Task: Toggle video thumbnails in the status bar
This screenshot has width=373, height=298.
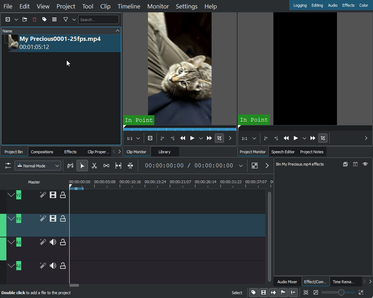Action: click(264, 293)
